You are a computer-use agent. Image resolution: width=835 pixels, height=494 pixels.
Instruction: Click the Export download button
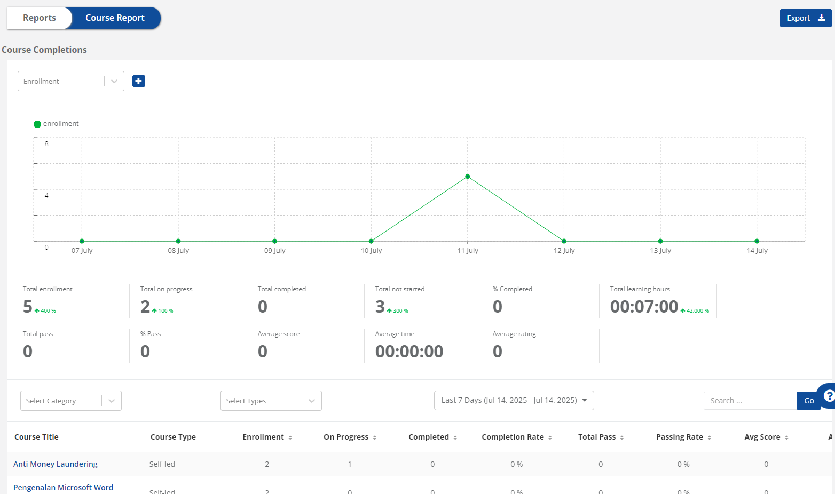[805, 18]
